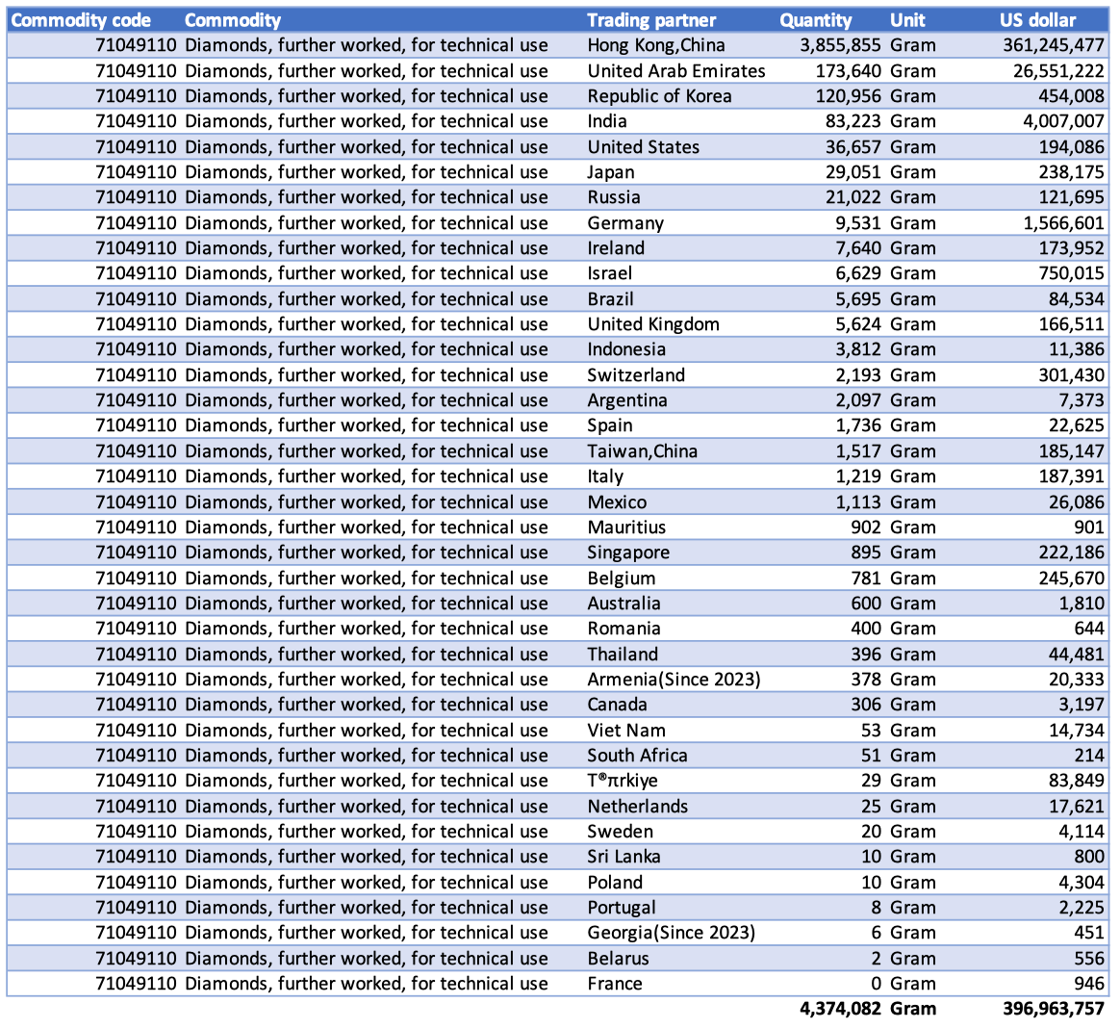1120x1028 pixels.
Task: Click the Mexico cell
Action: coord(617,502)
